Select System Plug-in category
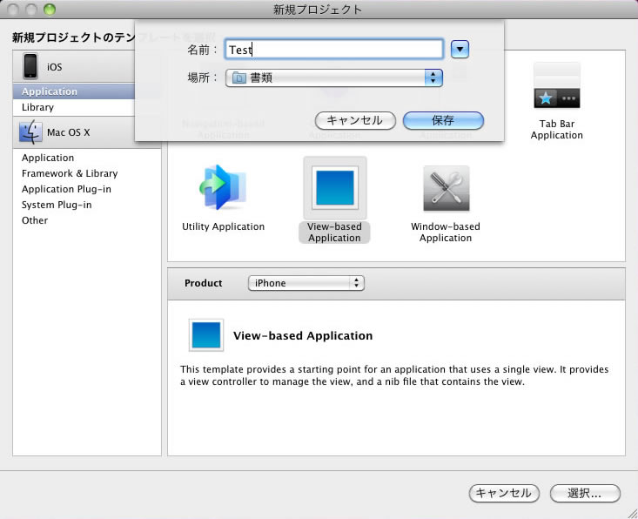The image size is (638, 519). 57,205
